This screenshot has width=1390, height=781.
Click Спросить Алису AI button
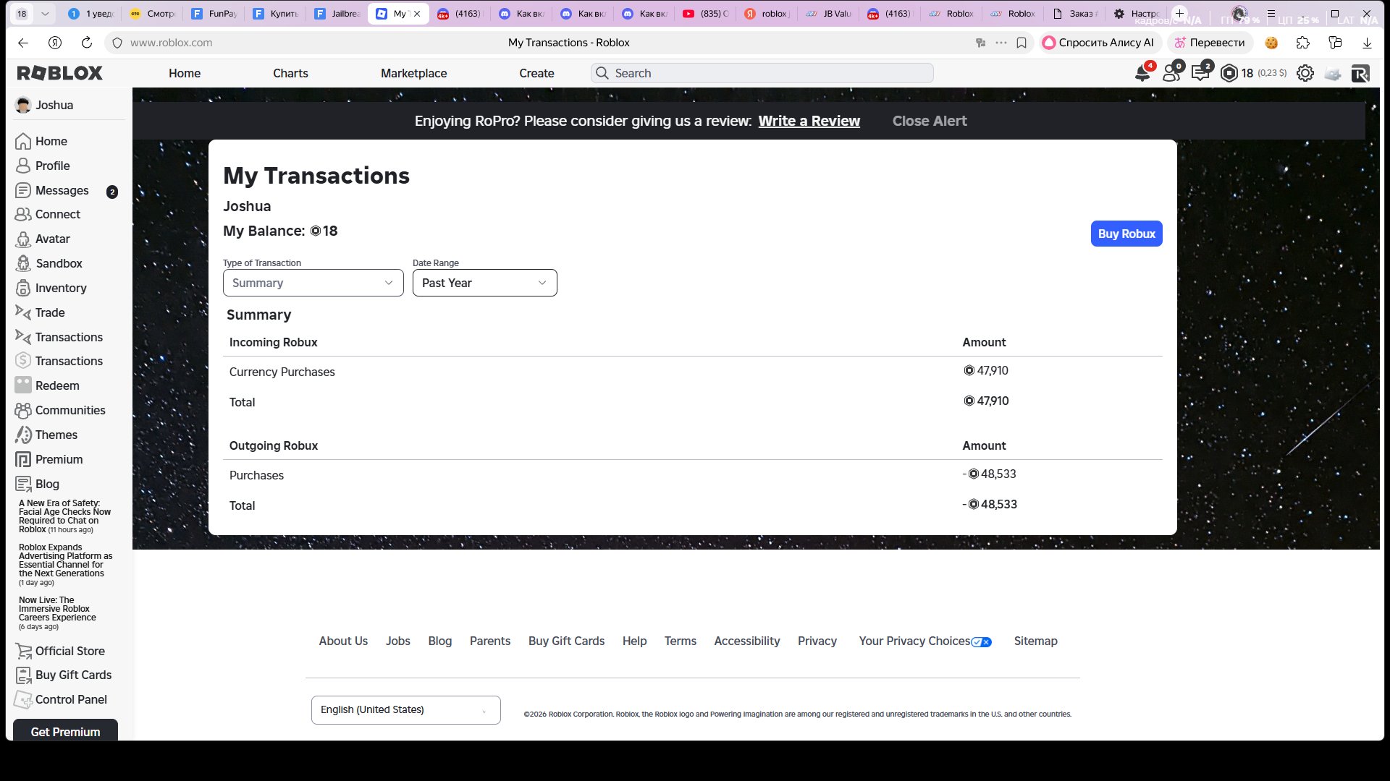point(1100,43)
